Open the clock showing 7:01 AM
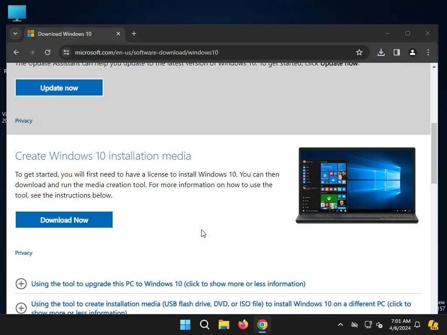 pyautogui.click(x=400, y=325)
